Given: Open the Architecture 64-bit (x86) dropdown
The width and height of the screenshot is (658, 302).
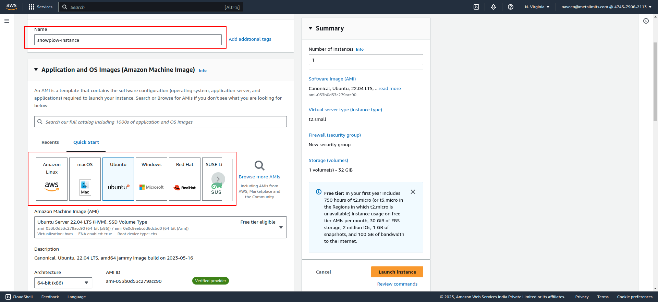Looking at the screenshot, I should click(63, 283).
